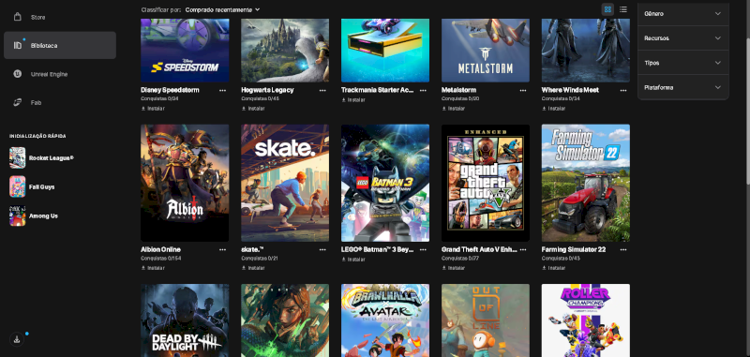Install LEGO Batman 3 Beyond Gotham

pos(353,260)
